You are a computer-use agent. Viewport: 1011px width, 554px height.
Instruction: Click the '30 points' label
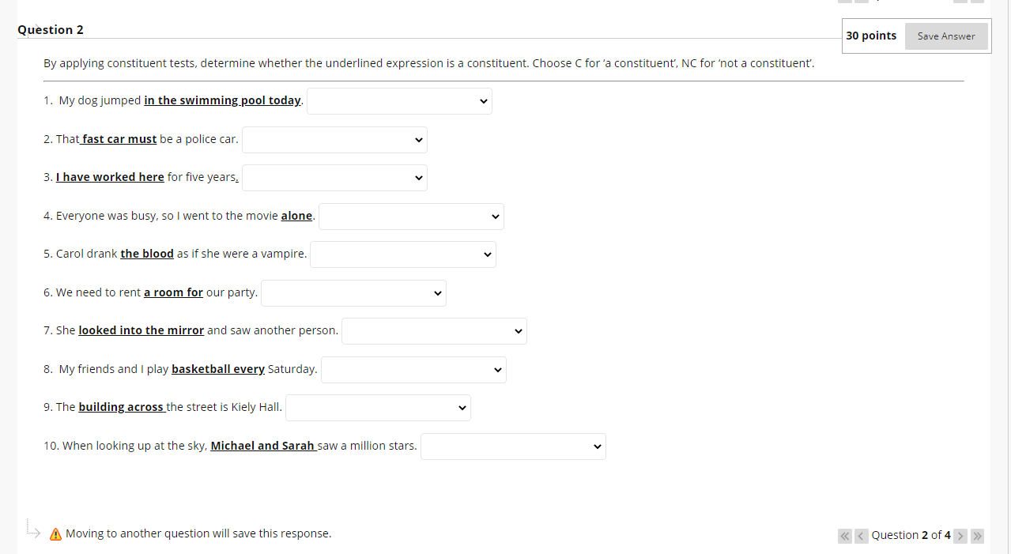click(x=871, y=36)
